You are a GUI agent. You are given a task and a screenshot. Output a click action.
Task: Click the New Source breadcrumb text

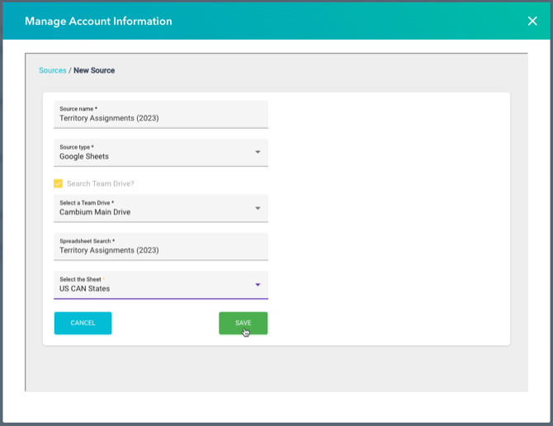pyautogui.click(x=94, y=70)
